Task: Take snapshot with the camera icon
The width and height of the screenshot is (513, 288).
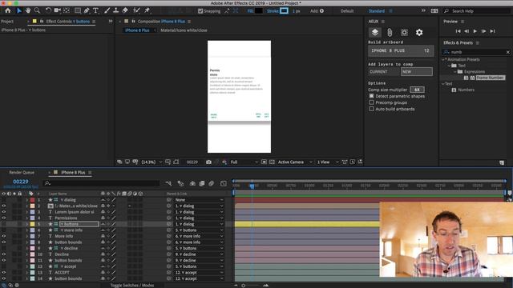Action: pos(208,162)
